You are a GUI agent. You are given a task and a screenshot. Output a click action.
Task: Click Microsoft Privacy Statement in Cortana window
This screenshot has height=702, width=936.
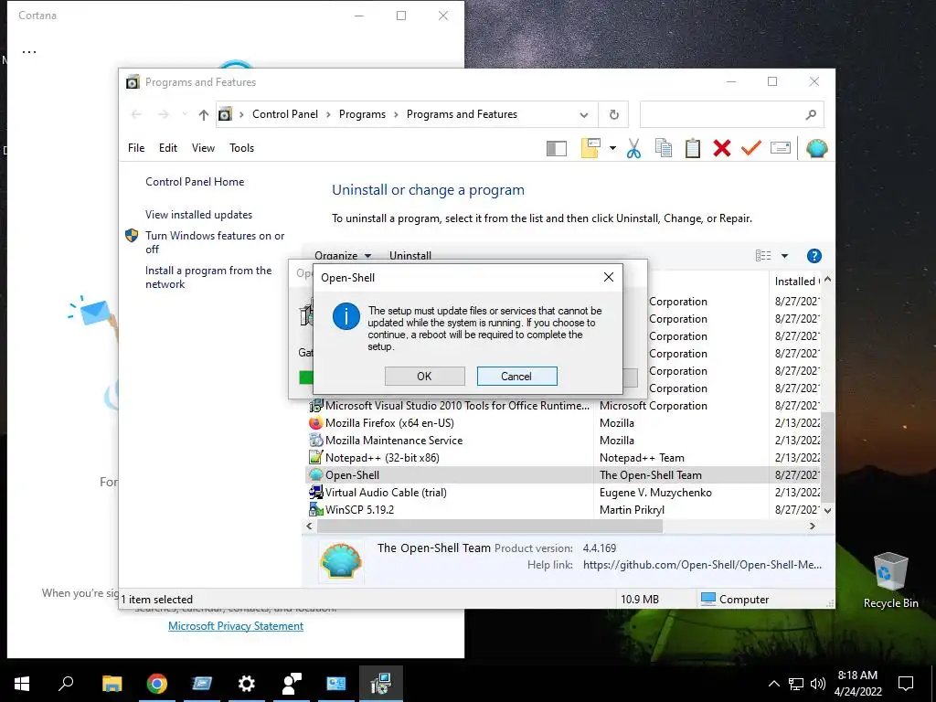click(x=236, y=625)
